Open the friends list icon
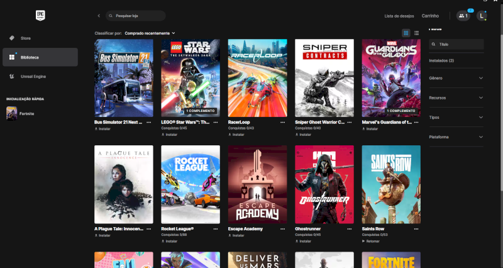Image resolution: width=503 pixels, height=268 pixels. coord(463,16)
